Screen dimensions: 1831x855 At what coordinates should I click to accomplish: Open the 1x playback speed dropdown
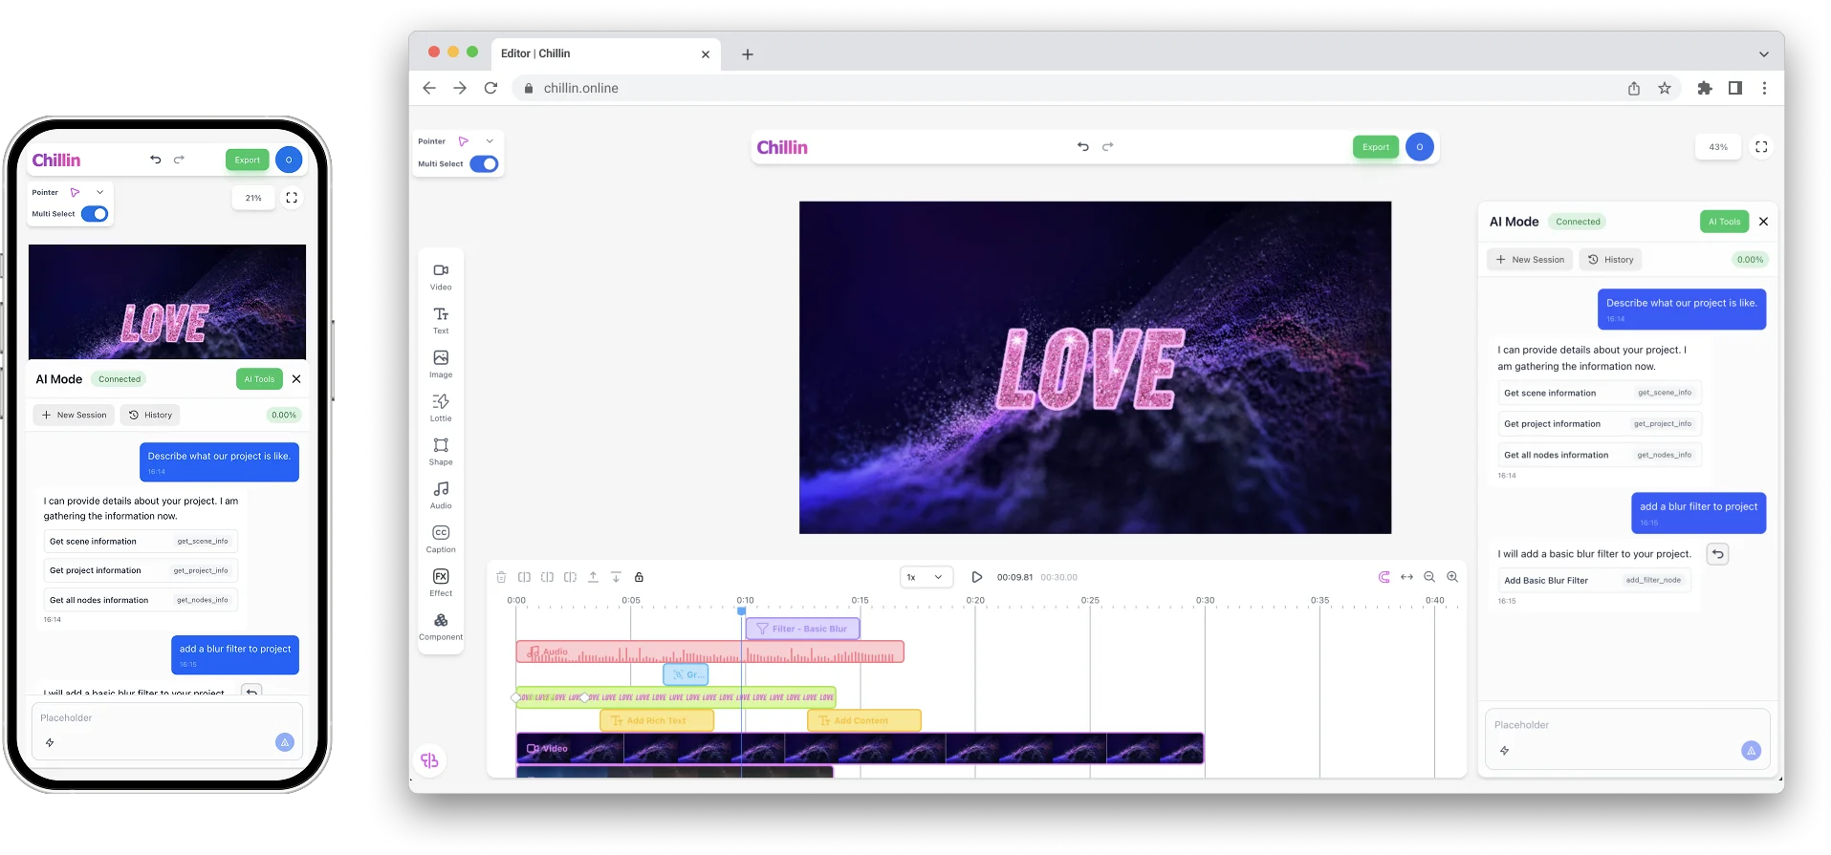click(926, 577)
